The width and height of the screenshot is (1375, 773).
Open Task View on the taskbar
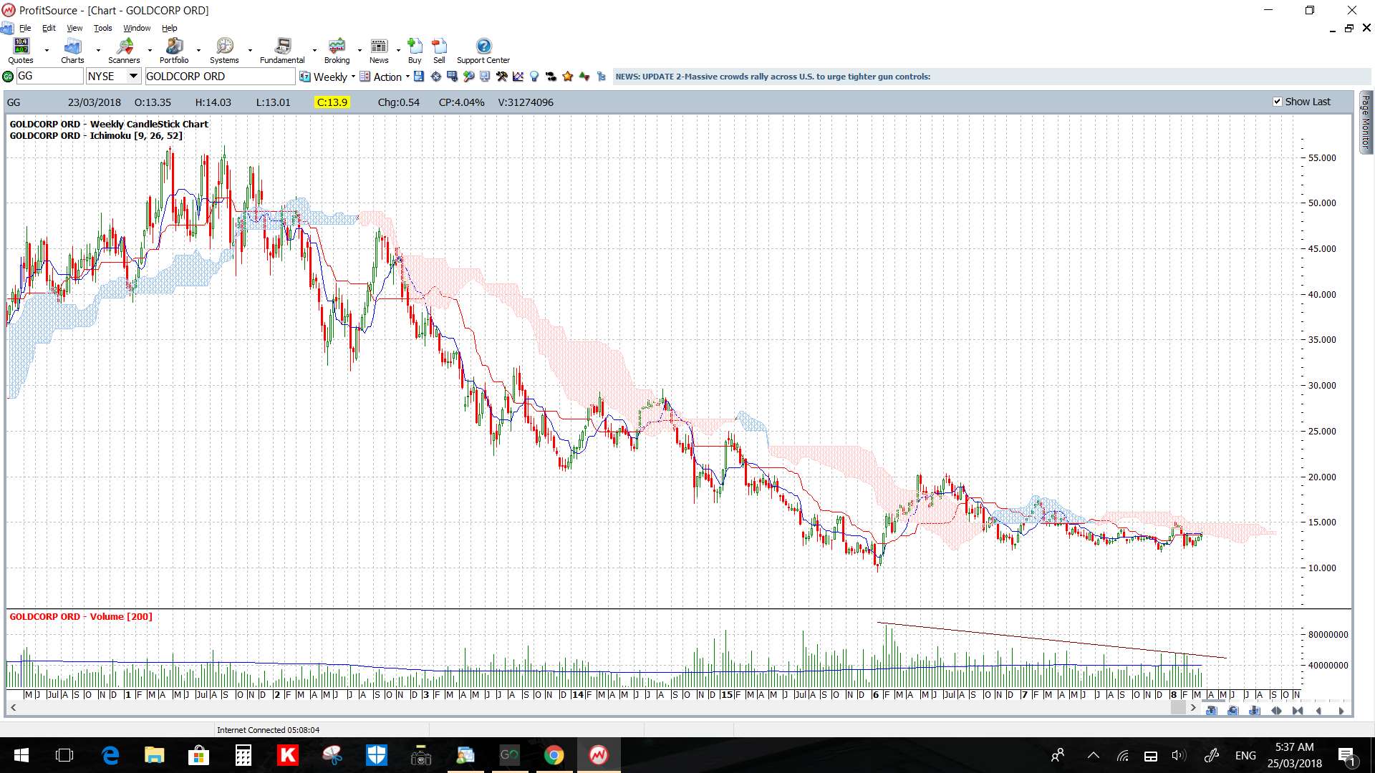64,755
